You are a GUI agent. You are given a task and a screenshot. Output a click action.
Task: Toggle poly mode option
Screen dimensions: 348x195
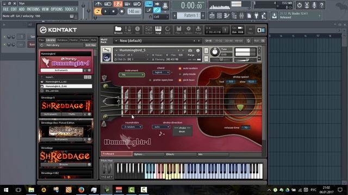[x=180, y=74]
